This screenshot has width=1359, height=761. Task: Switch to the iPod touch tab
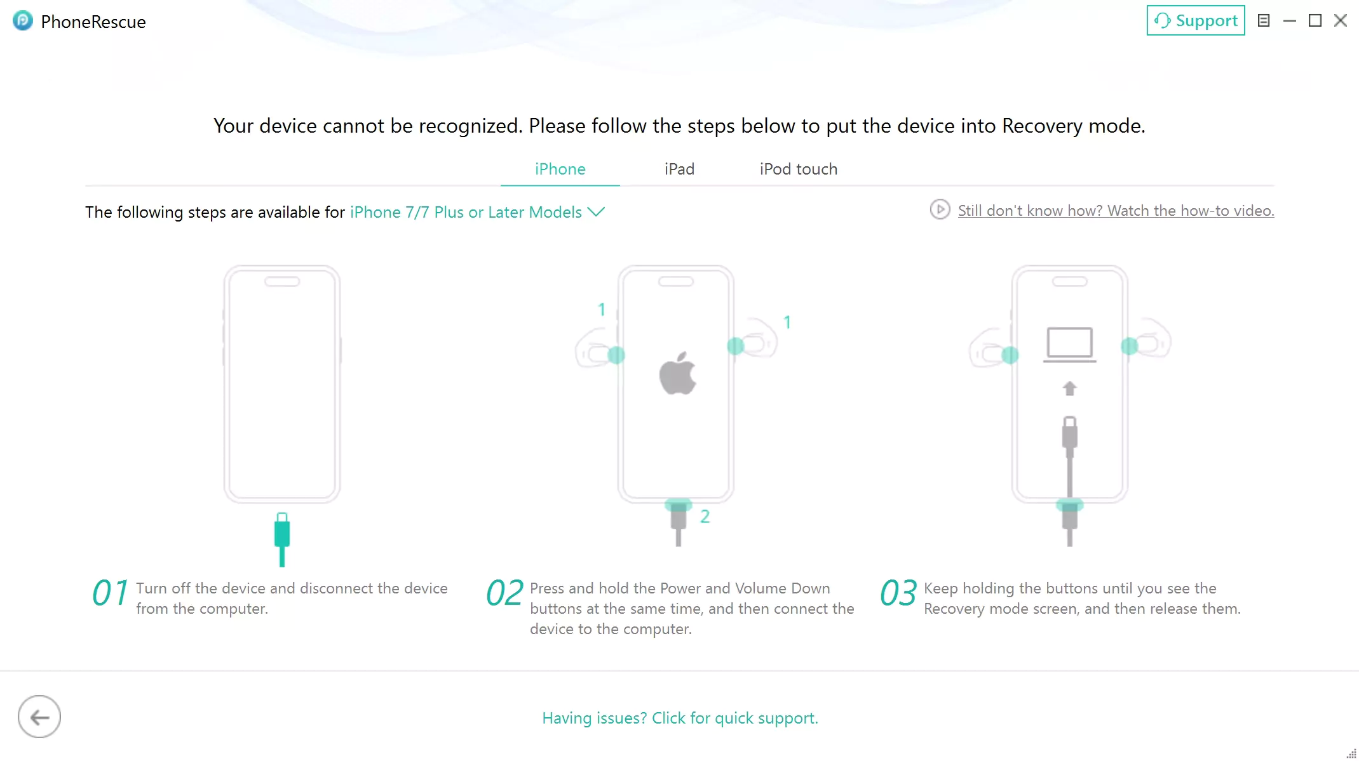(x=799, y=169)
